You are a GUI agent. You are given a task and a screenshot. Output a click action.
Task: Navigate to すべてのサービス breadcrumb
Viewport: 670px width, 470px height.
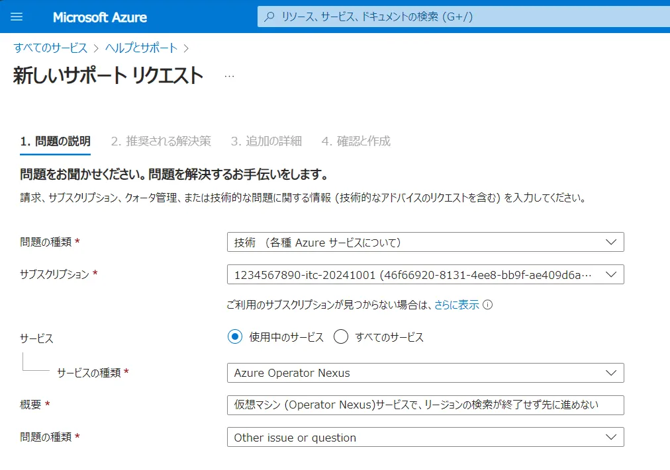point(50,48)
